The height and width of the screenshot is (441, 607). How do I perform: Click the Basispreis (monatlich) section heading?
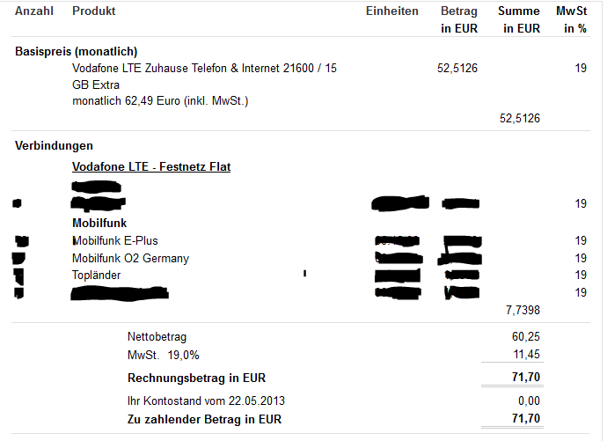(x=76, y=51)
